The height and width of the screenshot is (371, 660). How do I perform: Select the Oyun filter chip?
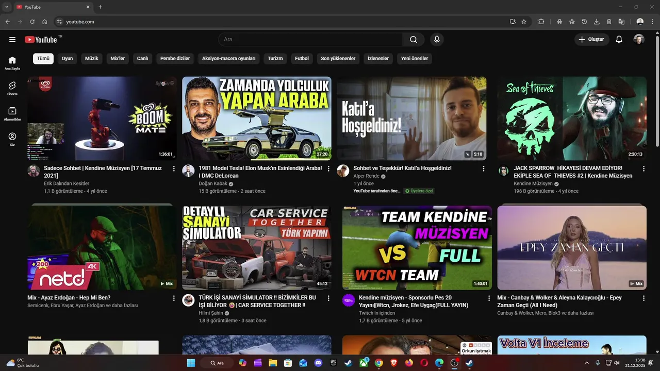point(67,58)
